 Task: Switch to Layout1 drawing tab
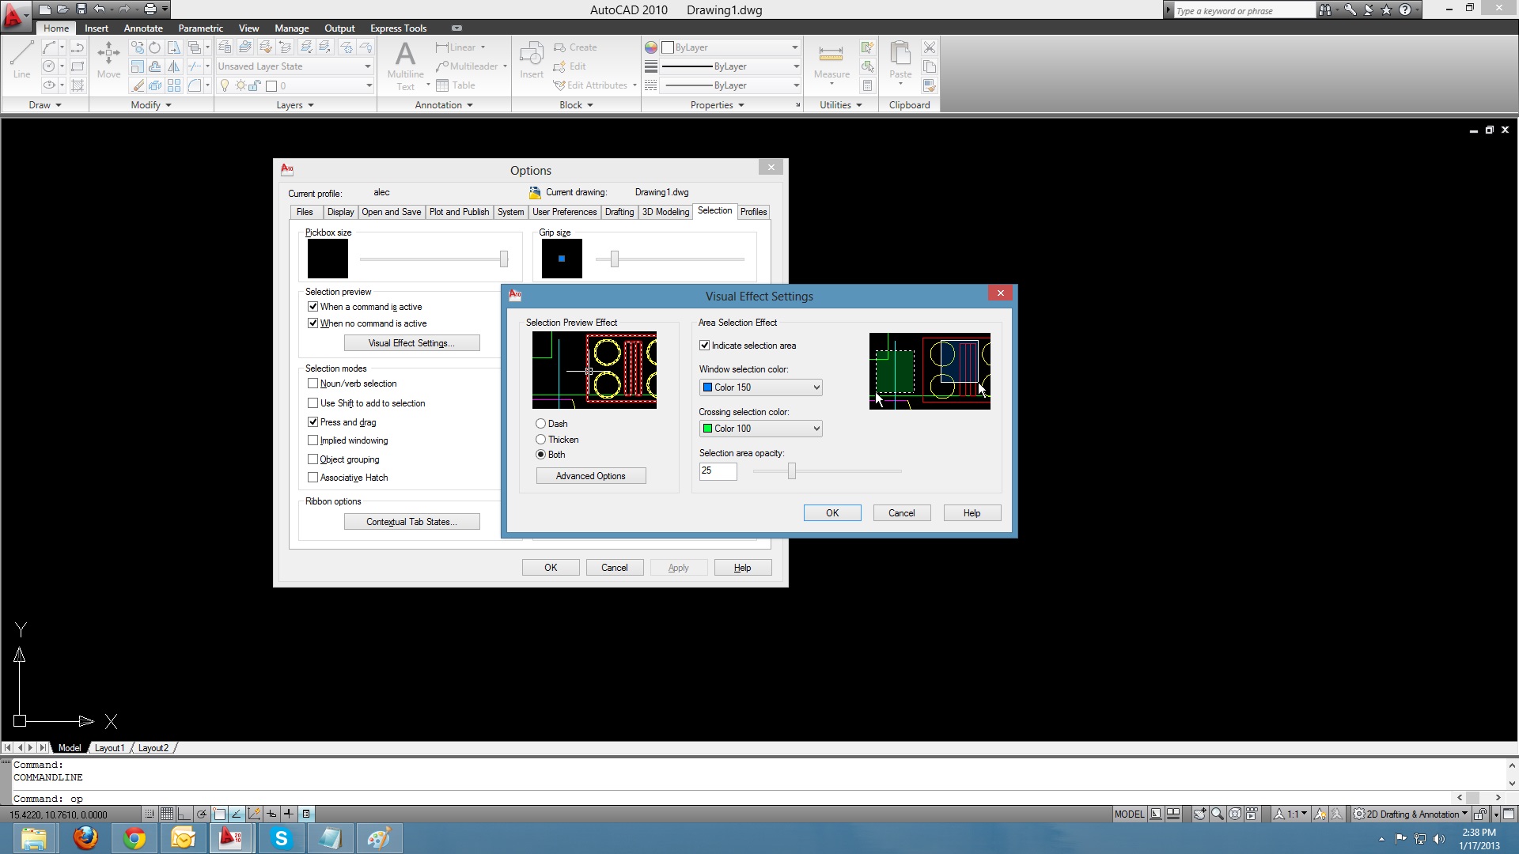(109, 748)
